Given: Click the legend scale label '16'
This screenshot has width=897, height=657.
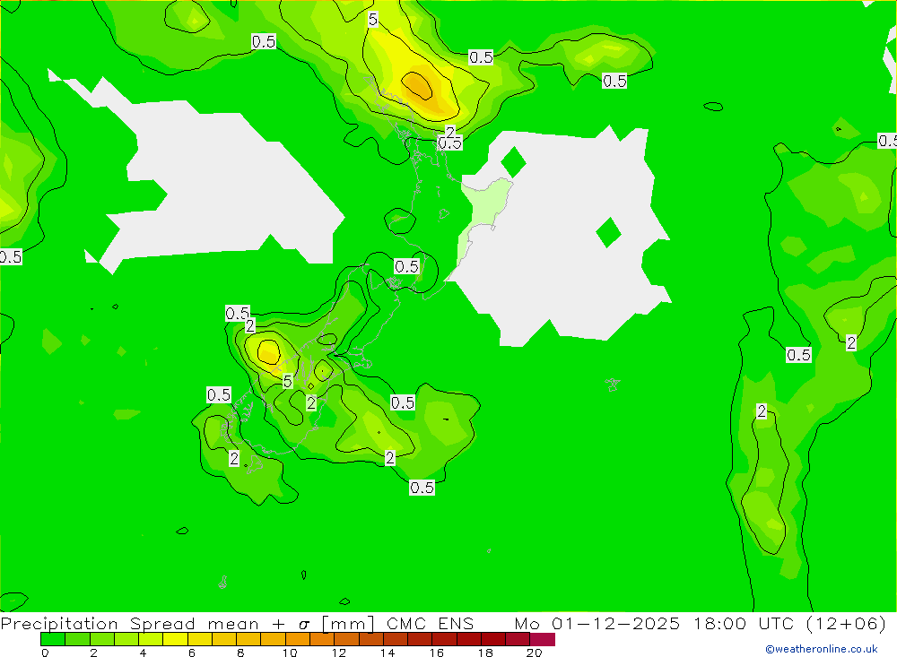Looking at the screenshot, I should (437, 653).
